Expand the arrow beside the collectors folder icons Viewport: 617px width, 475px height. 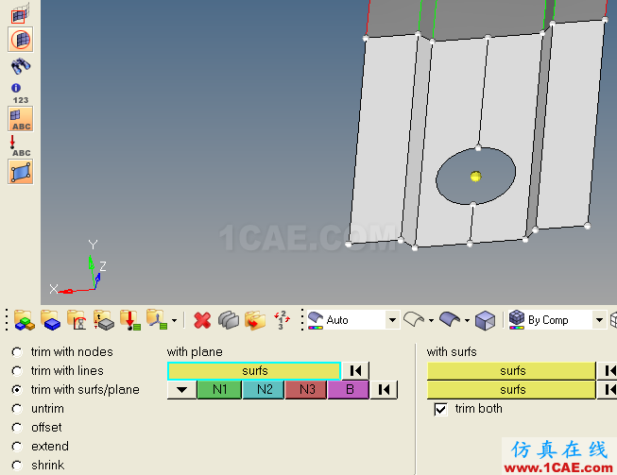click(x=174, y=320)
